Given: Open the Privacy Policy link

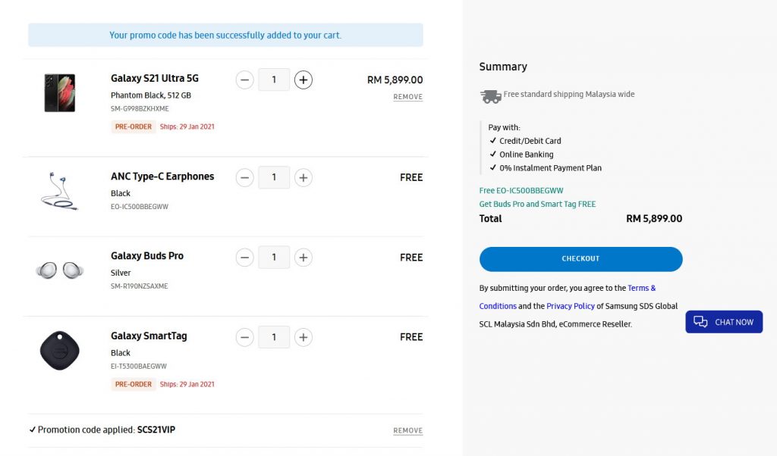Looking at the screenshot, I should coord(571,306).
